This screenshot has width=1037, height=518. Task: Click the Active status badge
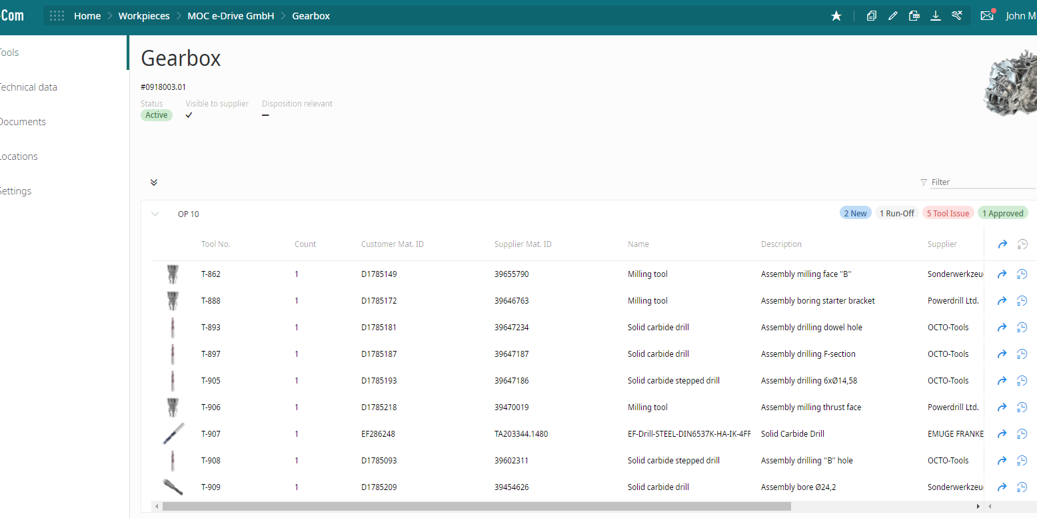click(x=156, y=115)
